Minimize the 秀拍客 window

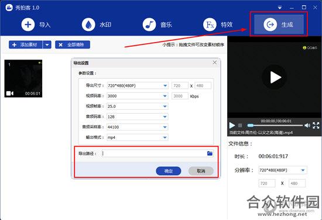click(292, 8)
